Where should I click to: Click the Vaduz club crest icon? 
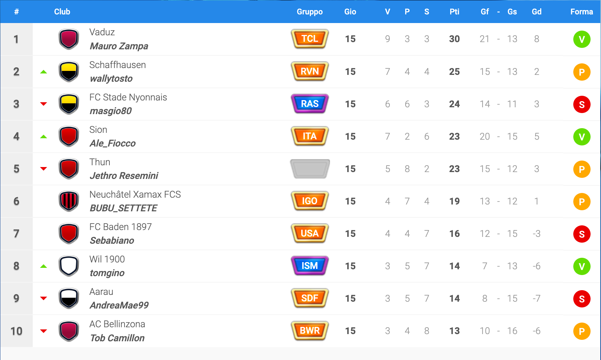click(69, 39)
